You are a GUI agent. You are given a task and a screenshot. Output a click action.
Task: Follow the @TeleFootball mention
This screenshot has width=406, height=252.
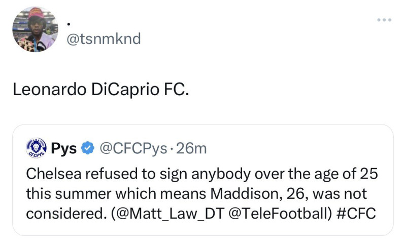coord(280,214)
